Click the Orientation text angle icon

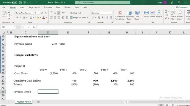click(x=63, y=13)
